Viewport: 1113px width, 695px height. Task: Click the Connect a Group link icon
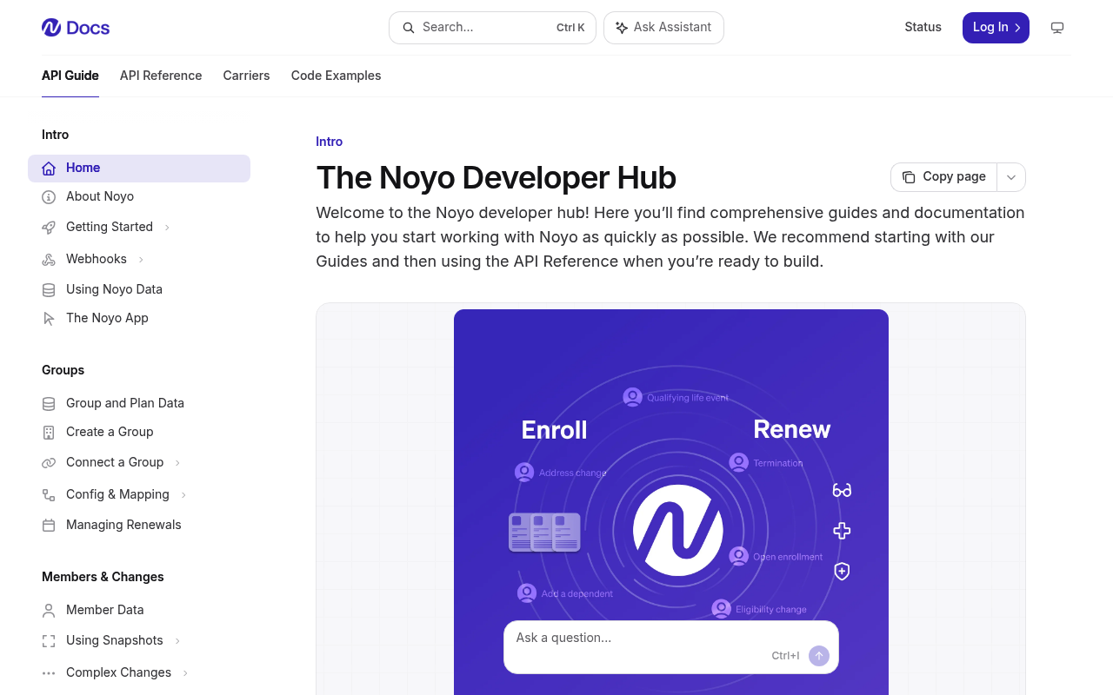click(x=49, y=463)
